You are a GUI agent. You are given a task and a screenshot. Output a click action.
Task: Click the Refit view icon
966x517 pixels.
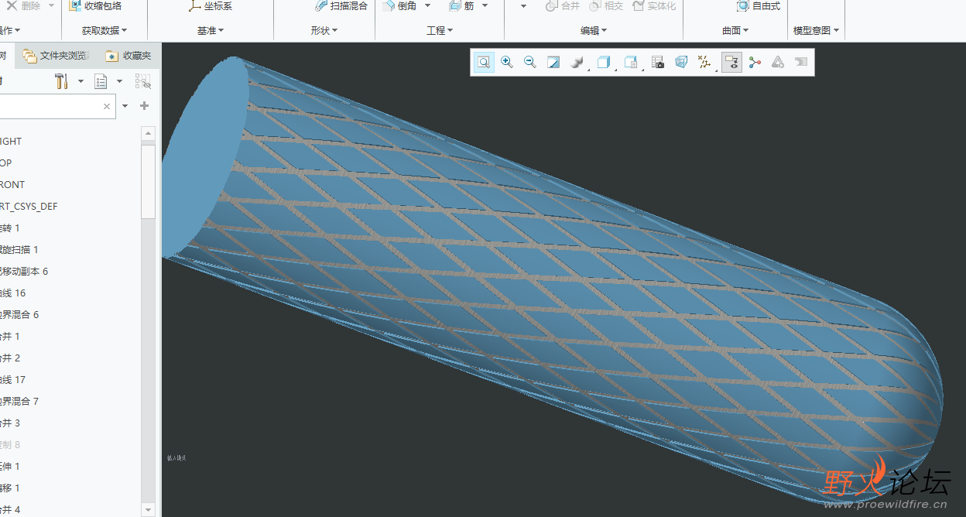[x=484, y=63]
